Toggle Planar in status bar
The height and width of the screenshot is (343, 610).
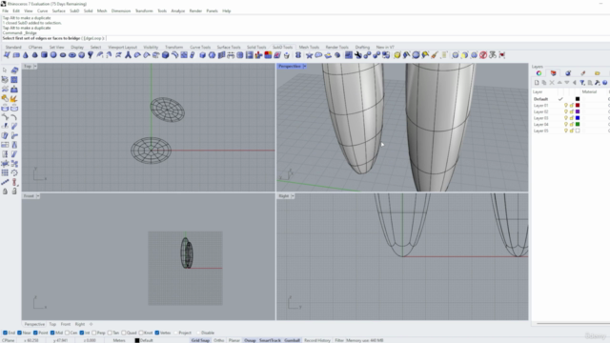coord(234,340)
